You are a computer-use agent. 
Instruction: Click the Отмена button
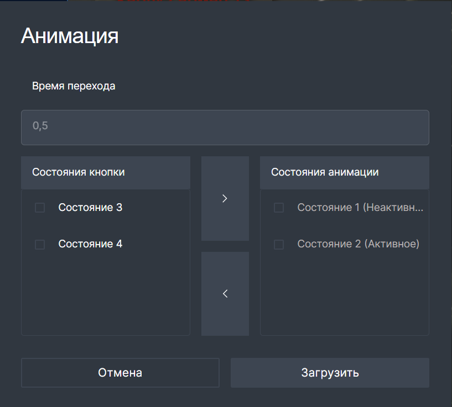120,373
